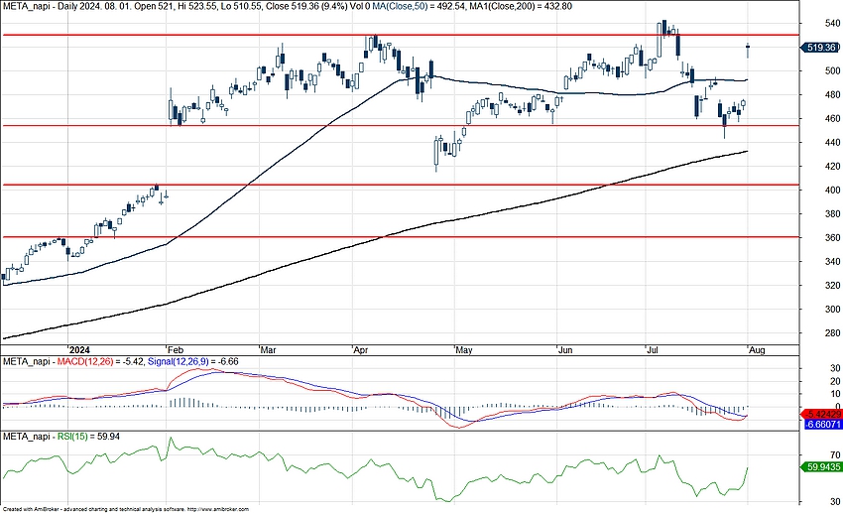Click the Mar month label

(x=269, y=350)
